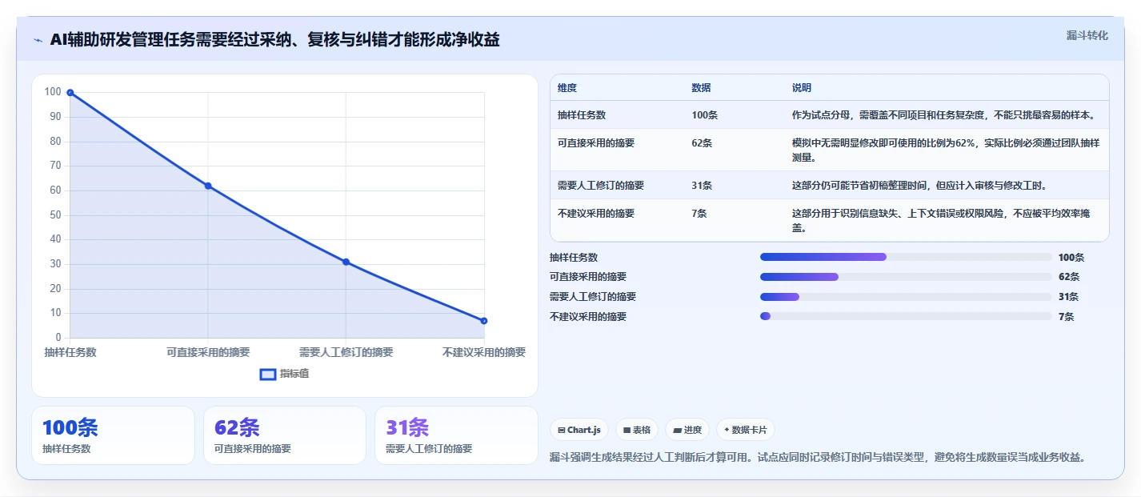
Task: Click the 62条 cell in the table
Action: [x=703, y=142]
